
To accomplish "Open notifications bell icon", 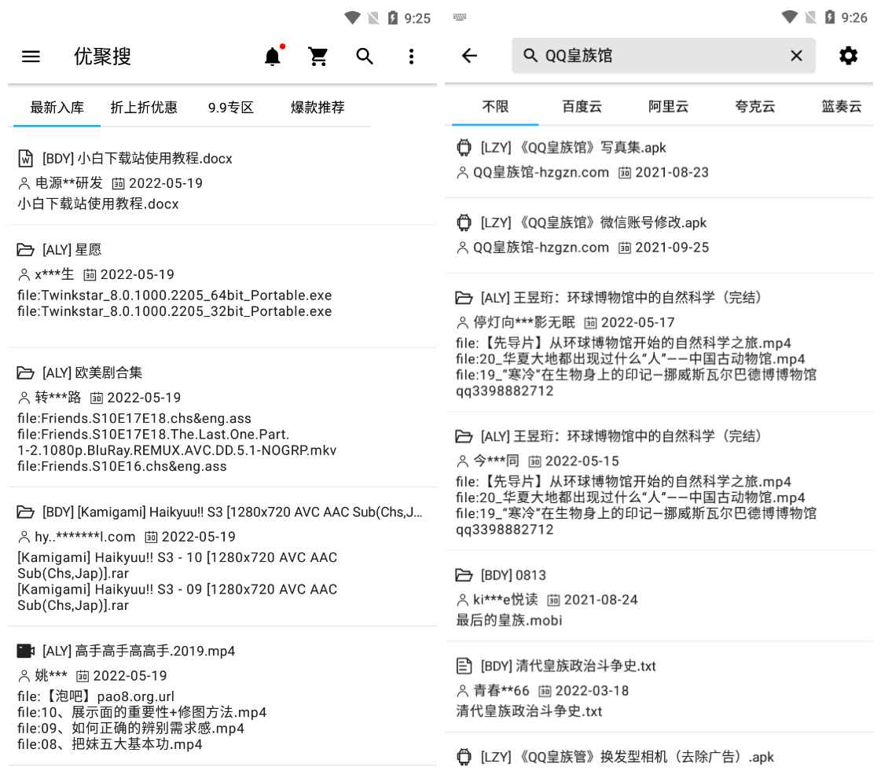I will click(273, 56).
